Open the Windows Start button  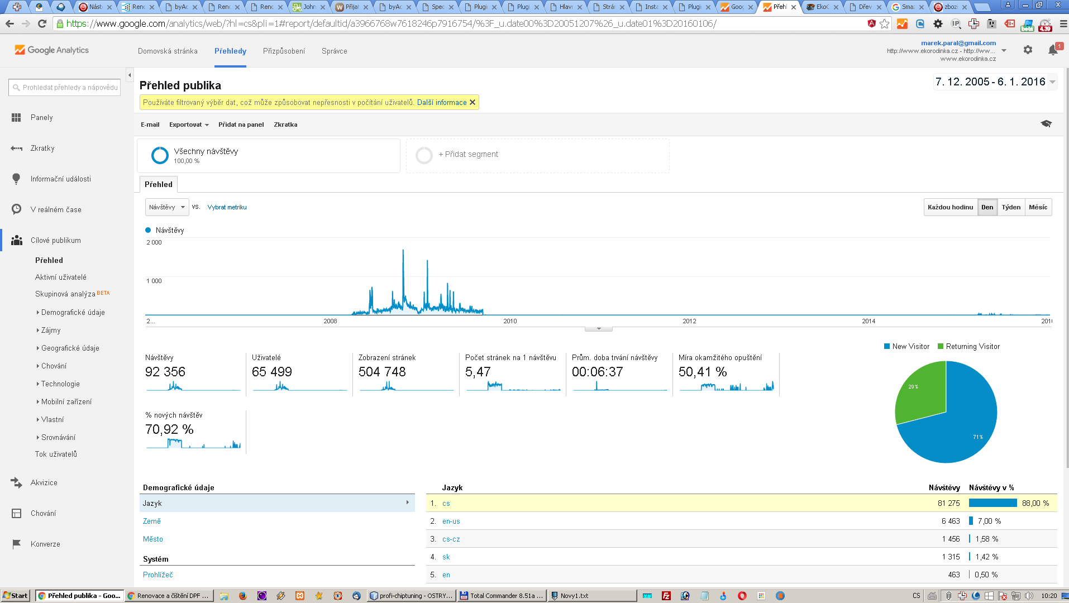[16, 596]
